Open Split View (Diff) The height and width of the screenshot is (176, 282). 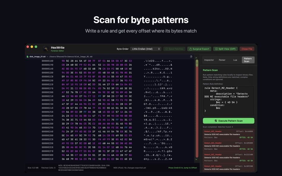pyautogui.click(x=226, y=49)
